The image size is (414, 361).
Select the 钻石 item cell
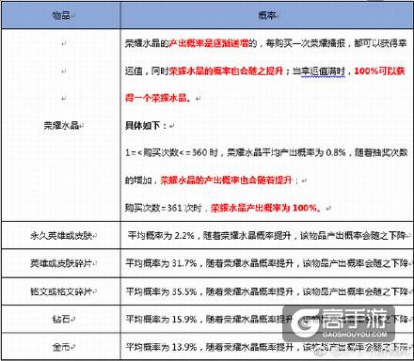pos(61,320)
